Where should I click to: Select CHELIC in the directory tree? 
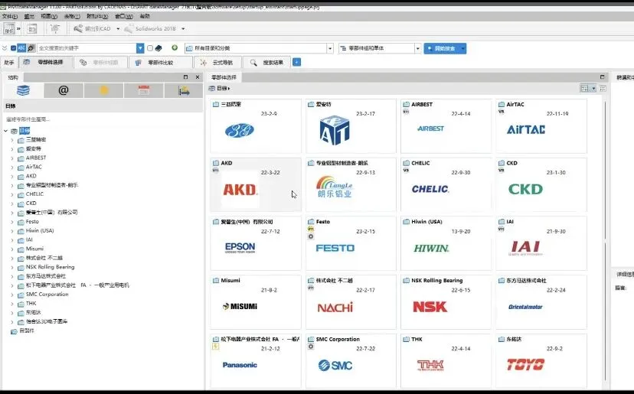34,194
